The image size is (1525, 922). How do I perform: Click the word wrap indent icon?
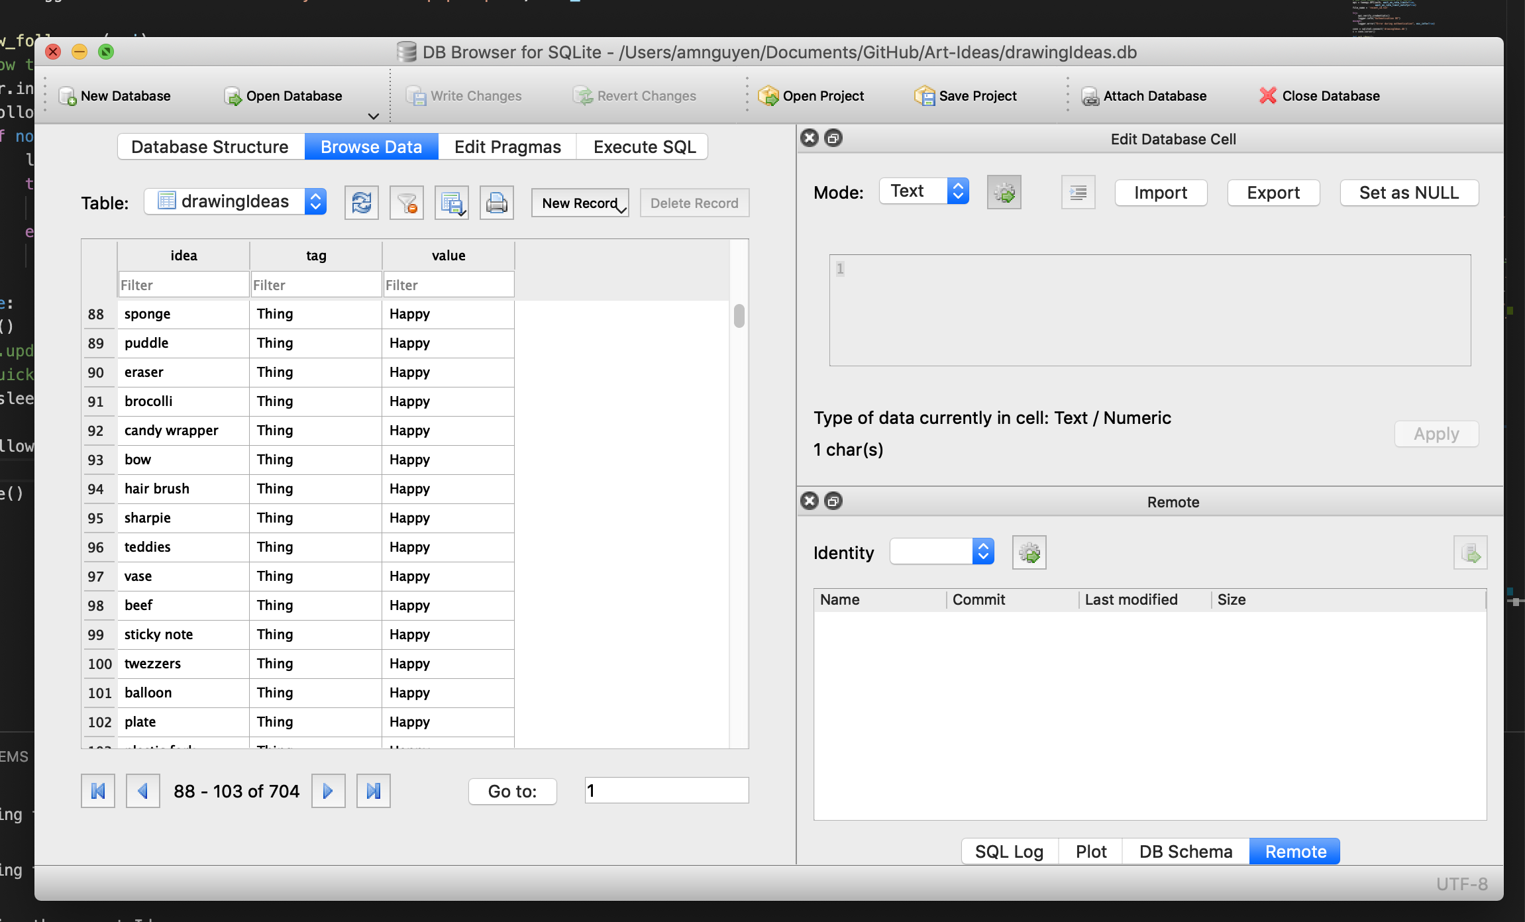pos(1078,193)
